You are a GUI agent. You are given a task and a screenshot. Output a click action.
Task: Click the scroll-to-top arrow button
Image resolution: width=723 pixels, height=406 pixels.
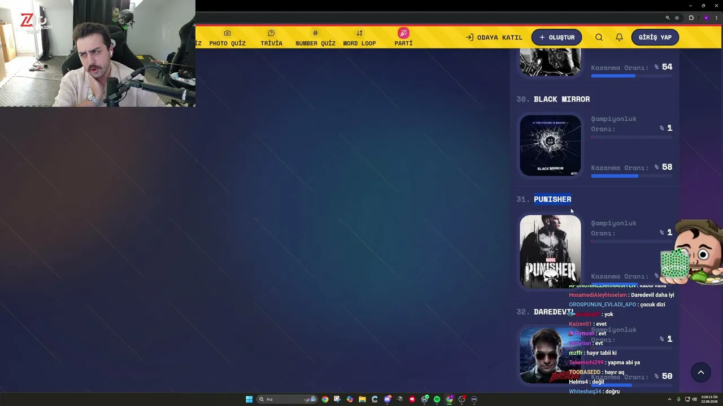[700, 372]
